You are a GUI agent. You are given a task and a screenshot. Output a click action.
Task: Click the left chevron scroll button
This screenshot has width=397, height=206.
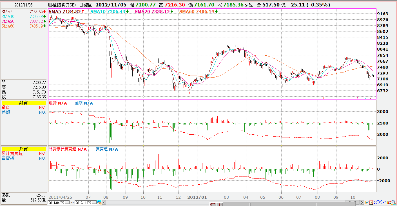[x=104, y=202]
